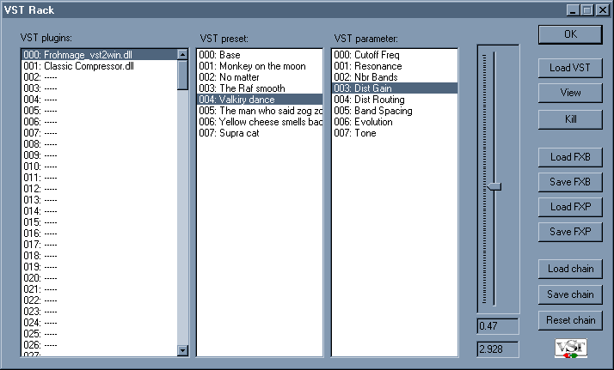Select plugin 000: Frohmage_vst2win.dll

[x=100, y=55]
